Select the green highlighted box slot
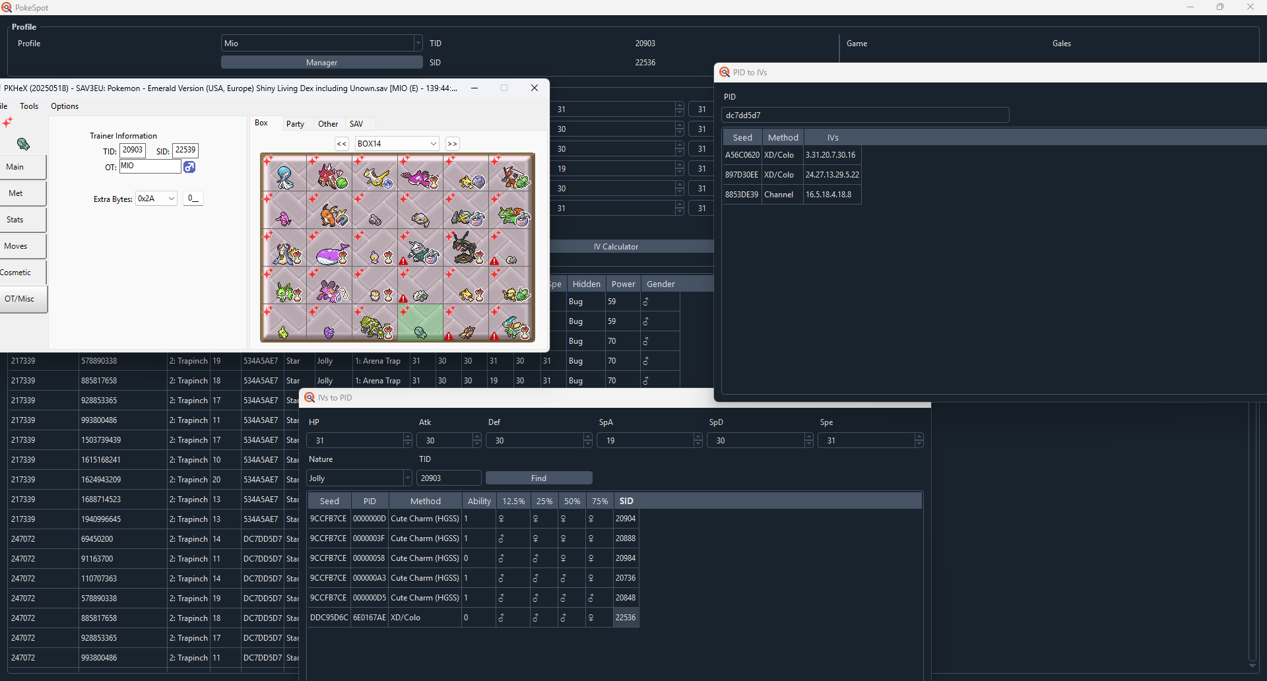This screenshot has height=681, width=1267. [x=420, y=323]
